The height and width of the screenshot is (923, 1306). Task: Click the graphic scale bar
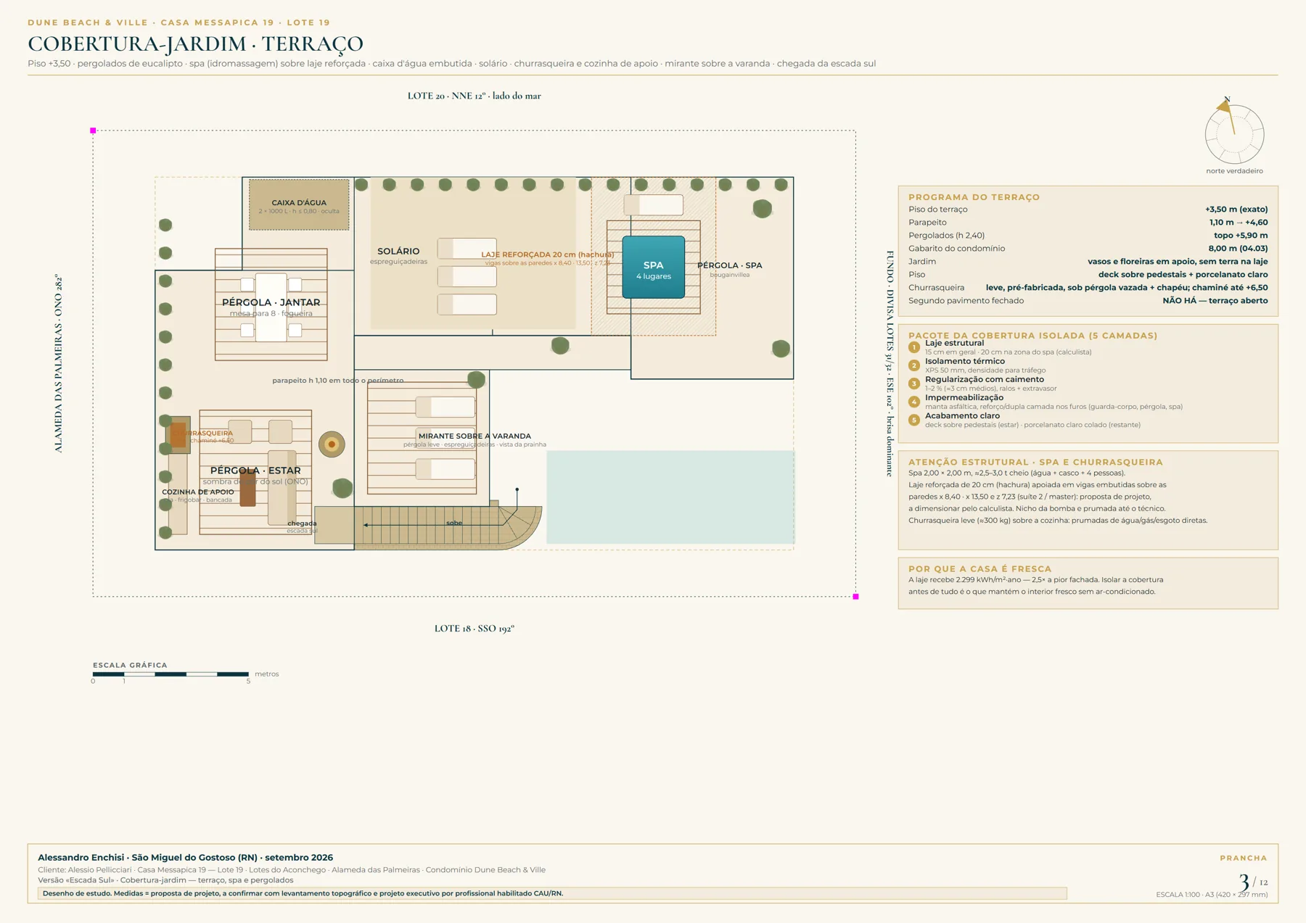coord(171,674)
